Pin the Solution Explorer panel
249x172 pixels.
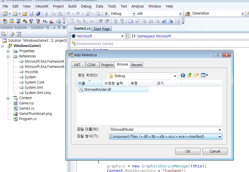click(x=59, y=28)
